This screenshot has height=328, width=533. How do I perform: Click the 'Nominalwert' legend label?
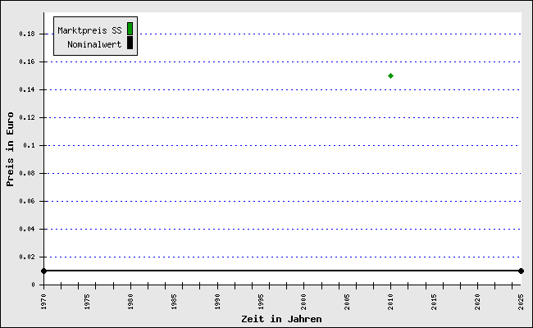click(x=94, y=44)
